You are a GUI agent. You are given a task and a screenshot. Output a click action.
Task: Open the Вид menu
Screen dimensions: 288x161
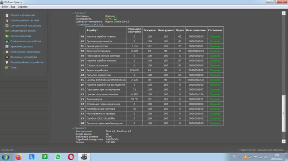[x=13, y=7]
